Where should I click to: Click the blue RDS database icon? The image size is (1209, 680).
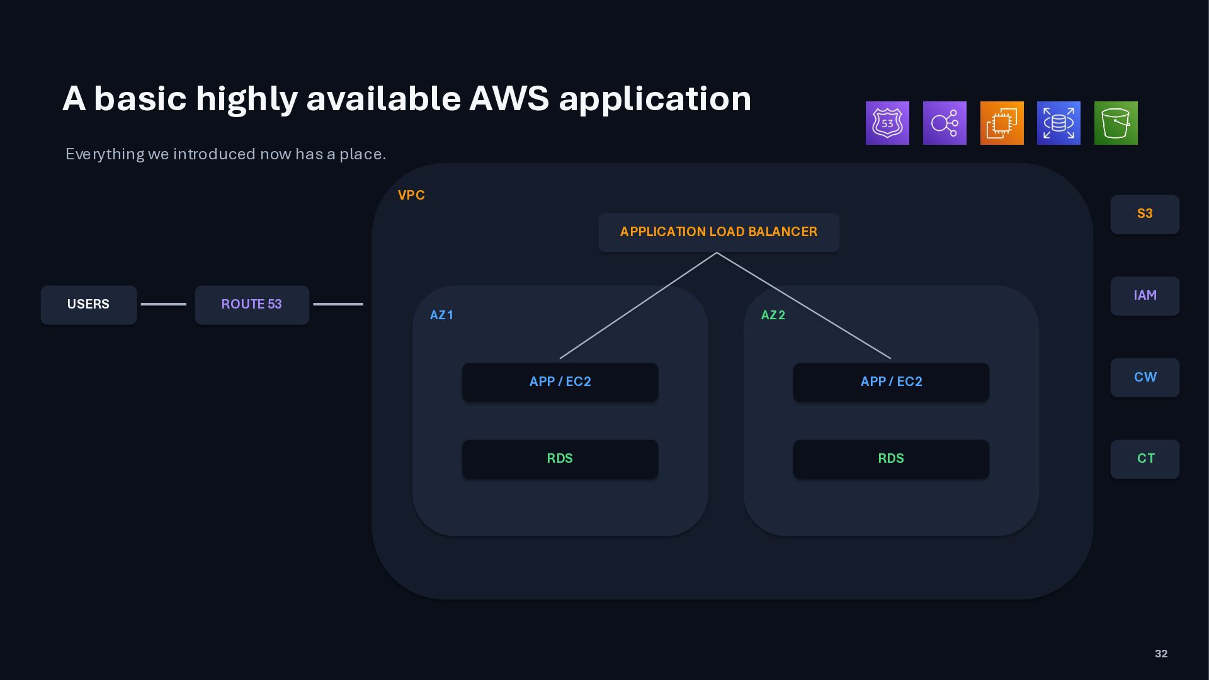pyautogui.click(x=1059, y=123)
